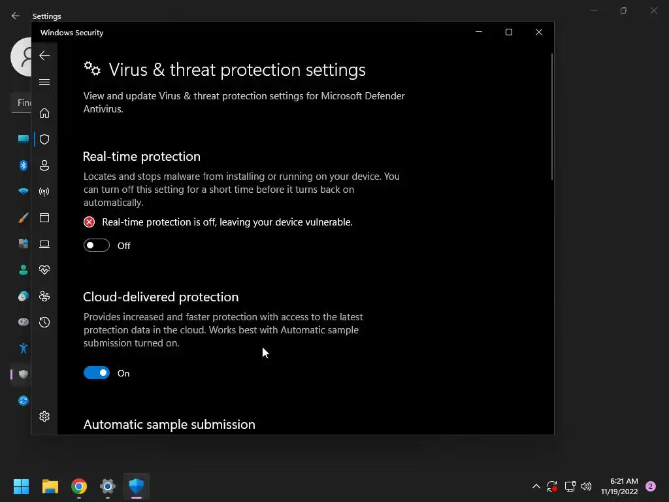
Task: Open the Windows Start menu
Action: pyautogui.click(x=21, y=486)
